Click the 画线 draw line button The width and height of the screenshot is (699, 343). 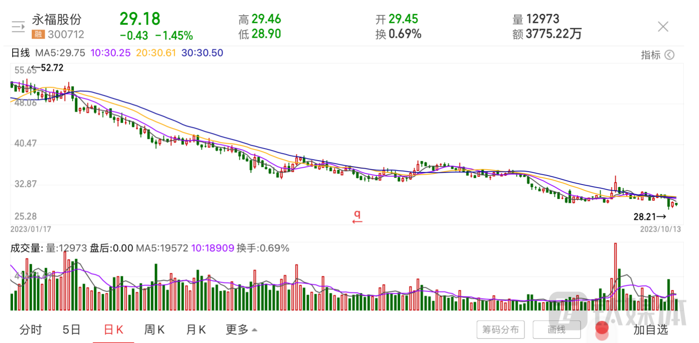pos(556,330)
